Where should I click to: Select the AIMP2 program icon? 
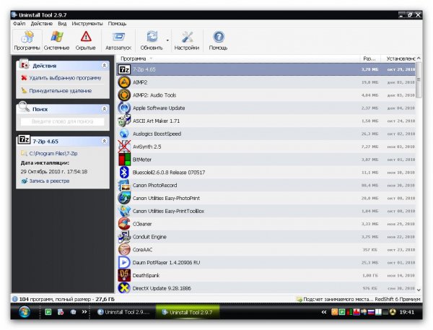point(124,82)
